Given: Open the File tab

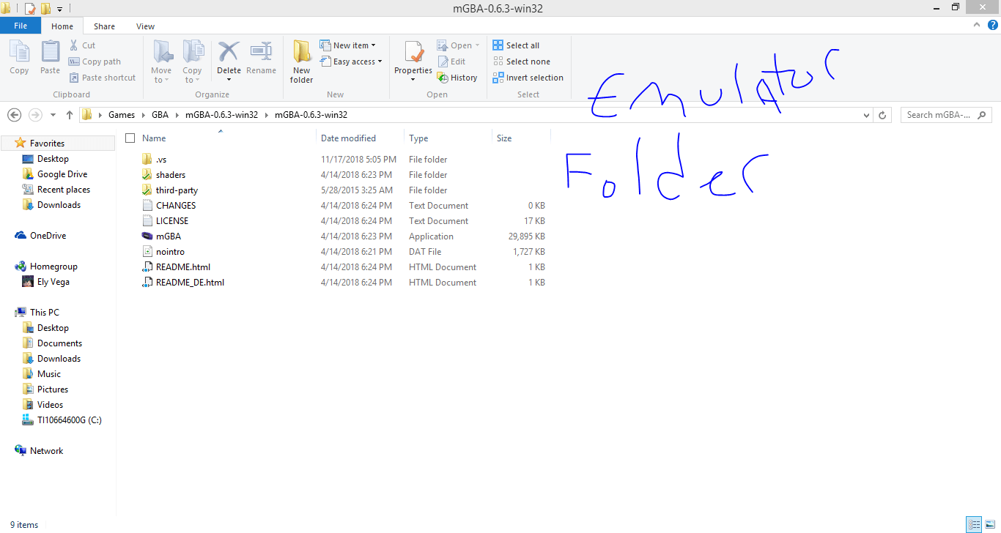Looking at the screenshot, I should (21, 26).
